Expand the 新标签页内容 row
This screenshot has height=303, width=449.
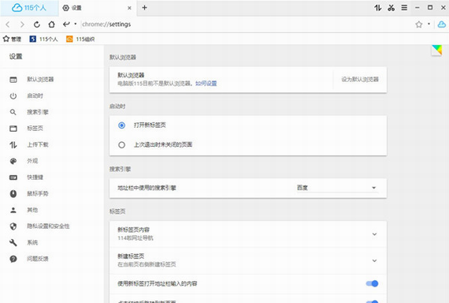click(248, 234)
